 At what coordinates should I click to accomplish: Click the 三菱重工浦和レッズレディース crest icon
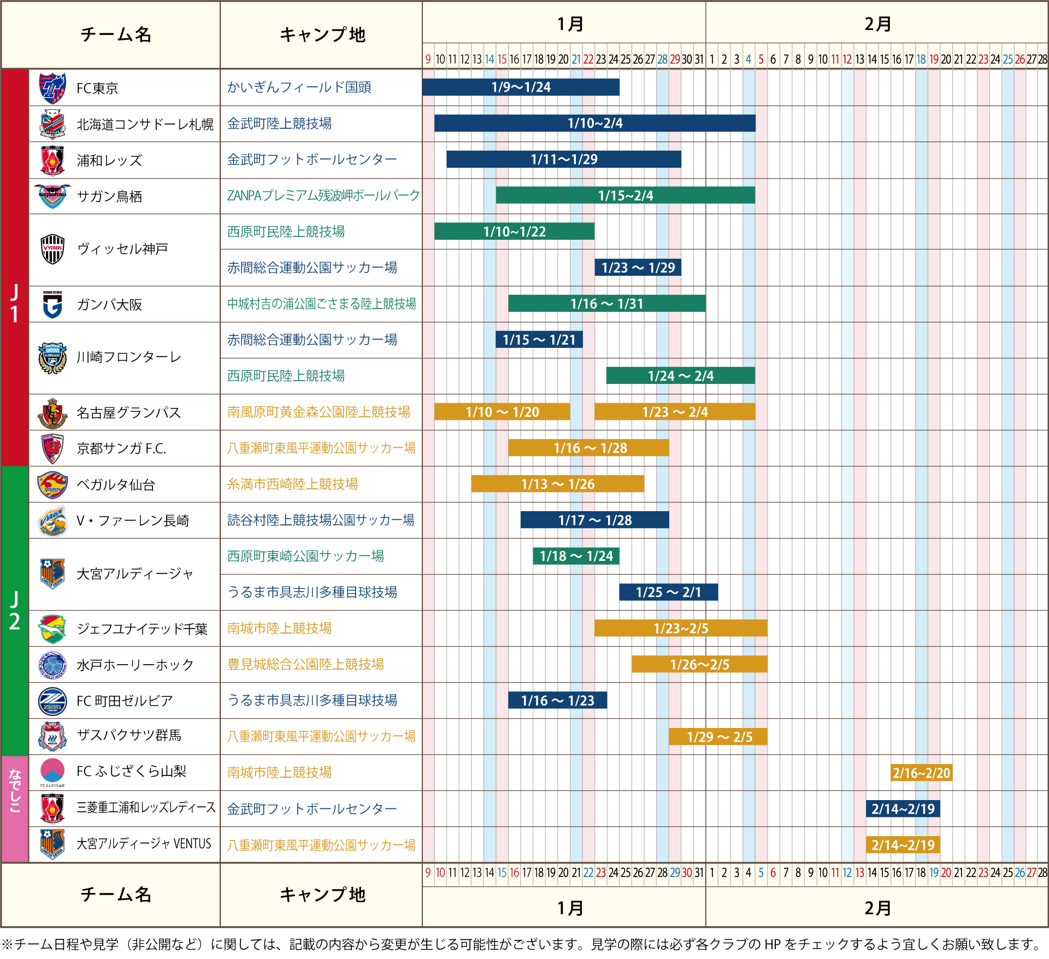coord(52,808)
